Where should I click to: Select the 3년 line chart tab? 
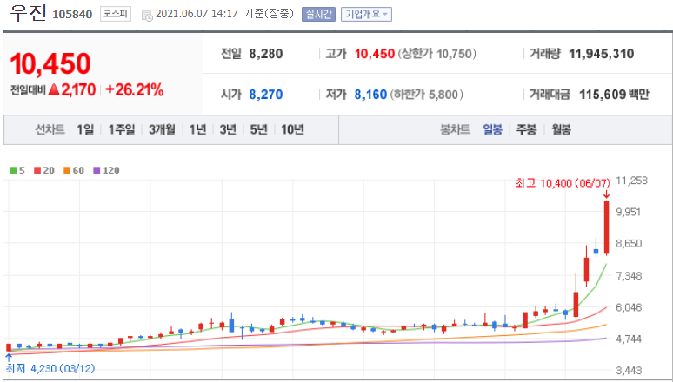point(228,129)
